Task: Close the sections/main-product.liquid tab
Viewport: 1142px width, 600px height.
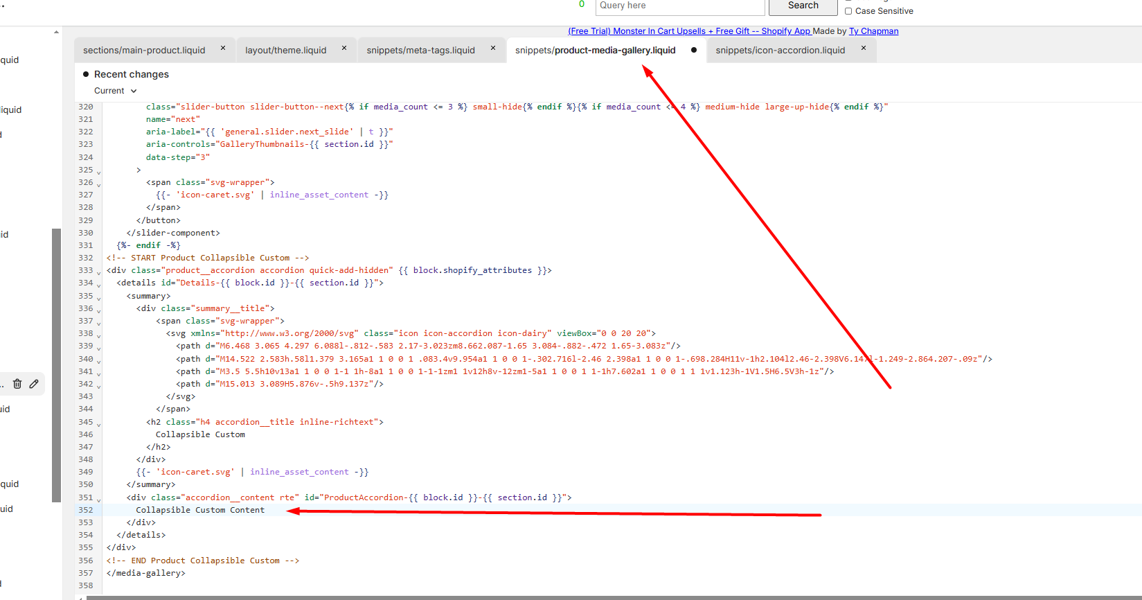Action: coord(223,48)
